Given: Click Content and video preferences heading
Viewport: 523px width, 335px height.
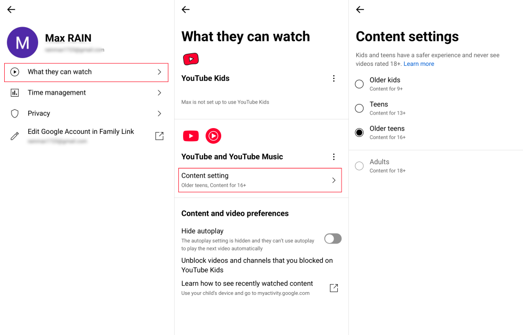Looking at the screenshot, I should pos(235,213).
